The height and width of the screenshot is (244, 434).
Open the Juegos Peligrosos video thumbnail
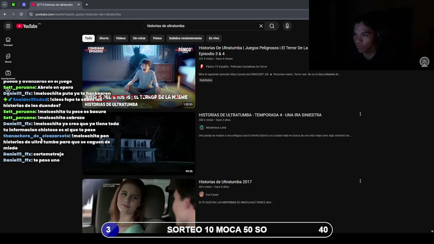tap(139, 77)
